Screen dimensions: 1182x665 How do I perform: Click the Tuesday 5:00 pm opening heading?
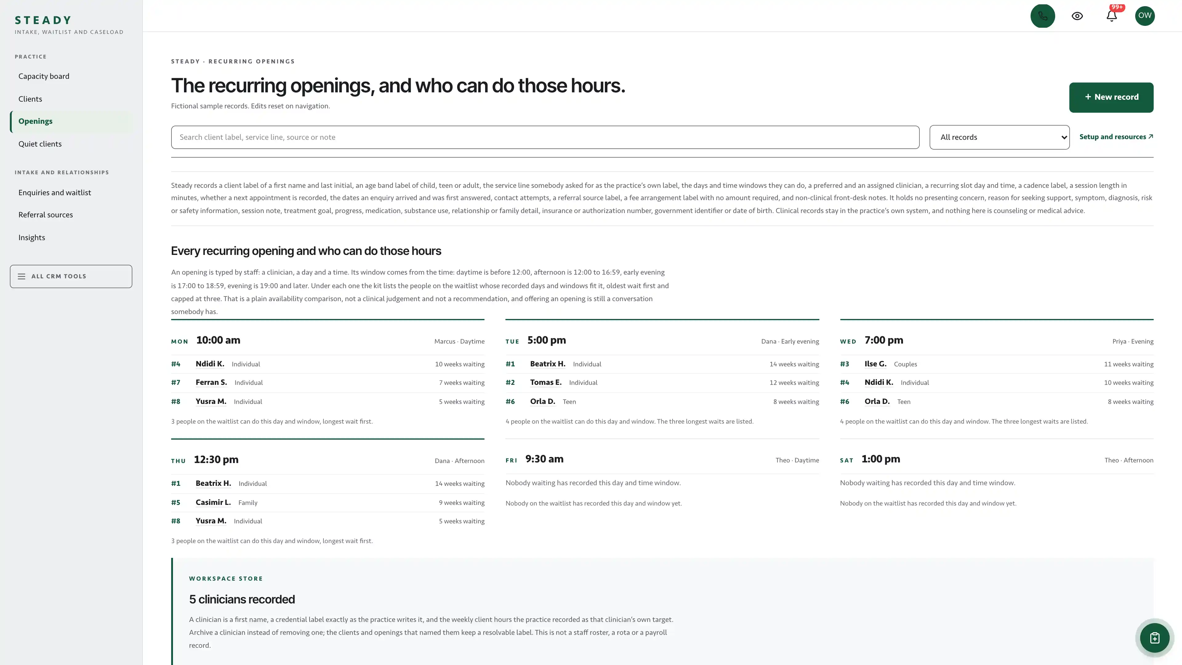pos(546,341)
